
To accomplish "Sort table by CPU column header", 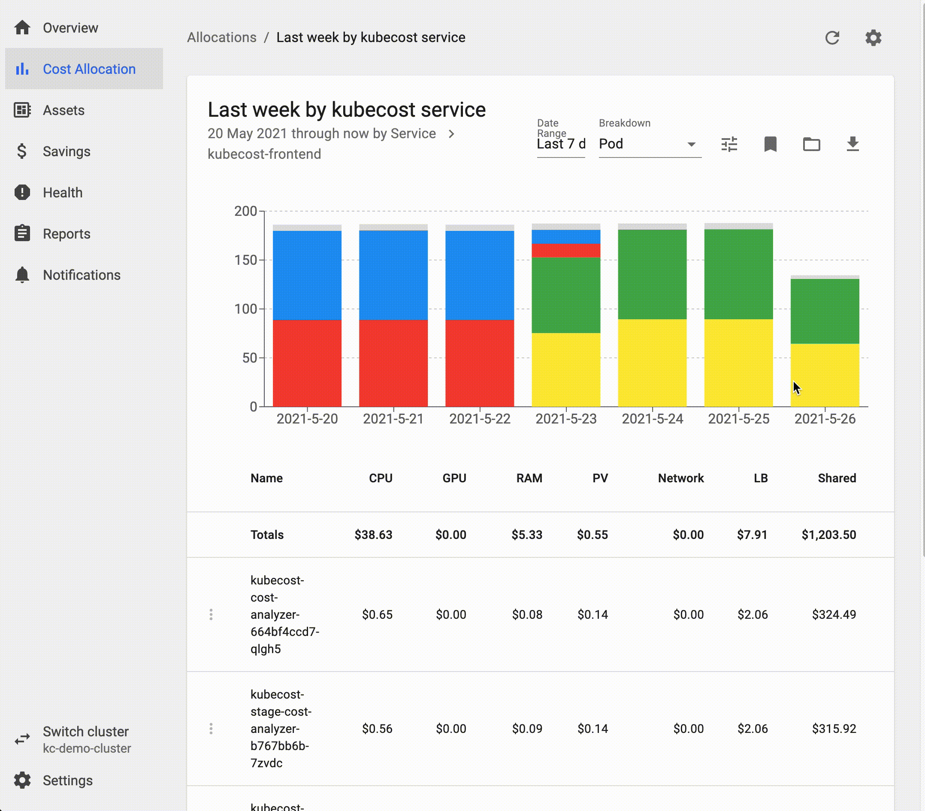I will point(380,478).
